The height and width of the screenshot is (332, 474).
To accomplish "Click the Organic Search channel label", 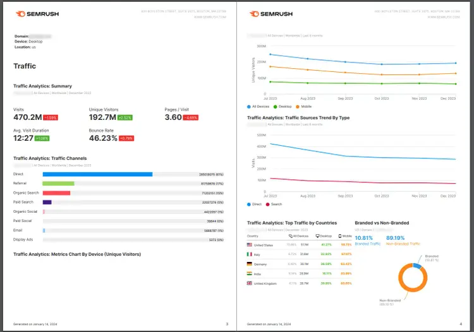I will point(26,193).
